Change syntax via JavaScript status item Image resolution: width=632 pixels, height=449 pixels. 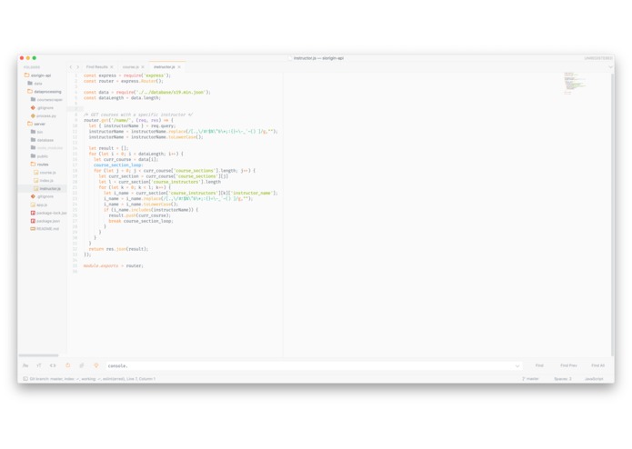point(594,378)
